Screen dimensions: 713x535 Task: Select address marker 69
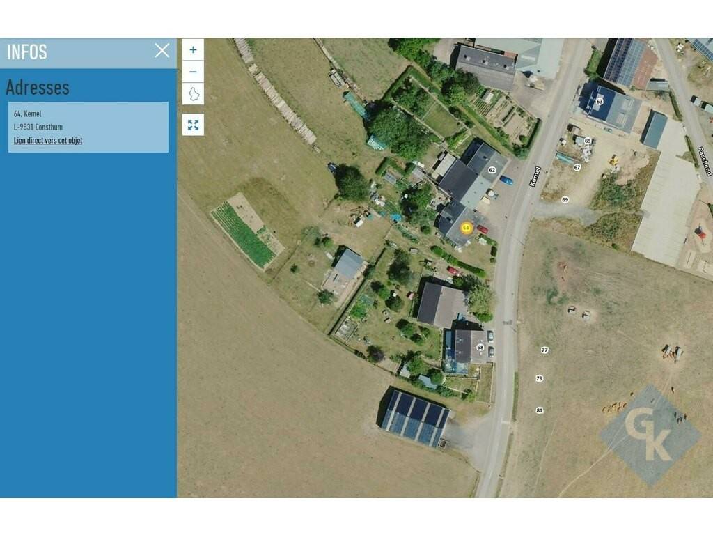click(x=565, y=200)
